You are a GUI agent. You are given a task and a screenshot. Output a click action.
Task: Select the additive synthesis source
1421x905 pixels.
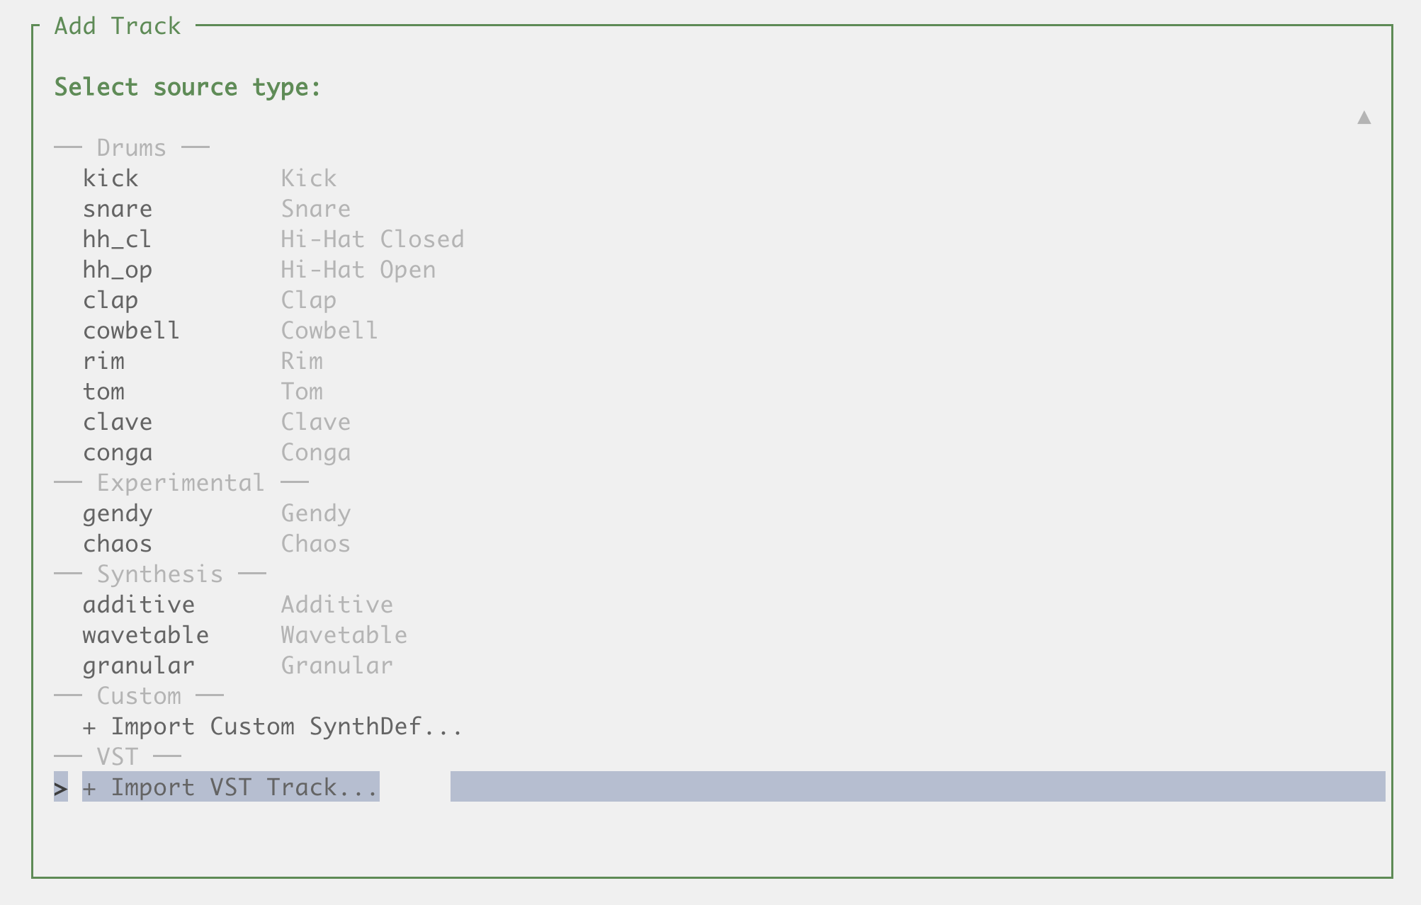(139, 605)
